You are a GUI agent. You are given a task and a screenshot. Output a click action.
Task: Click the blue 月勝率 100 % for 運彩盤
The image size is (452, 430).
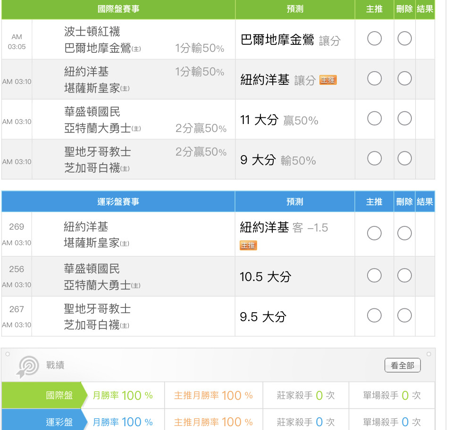[123, 422]
